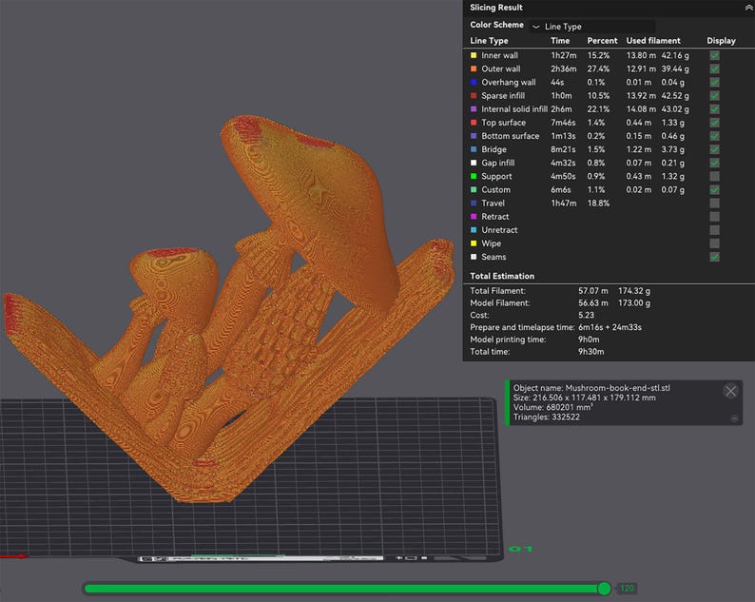Toggle Overhang wall display checkbox

(x=714, y=83)
